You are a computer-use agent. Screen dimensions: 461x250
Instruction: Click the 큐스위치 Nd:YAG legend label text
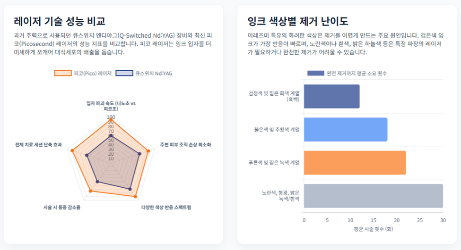coord(154,74)
